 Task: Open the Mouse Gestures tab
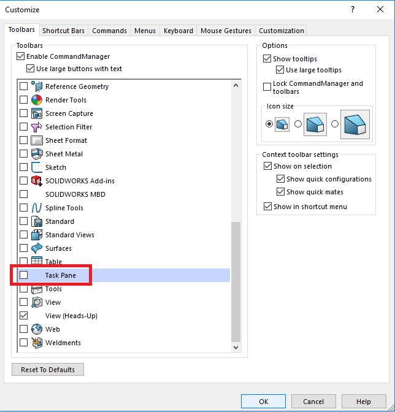pyautogui.click(x=226, y=31)
